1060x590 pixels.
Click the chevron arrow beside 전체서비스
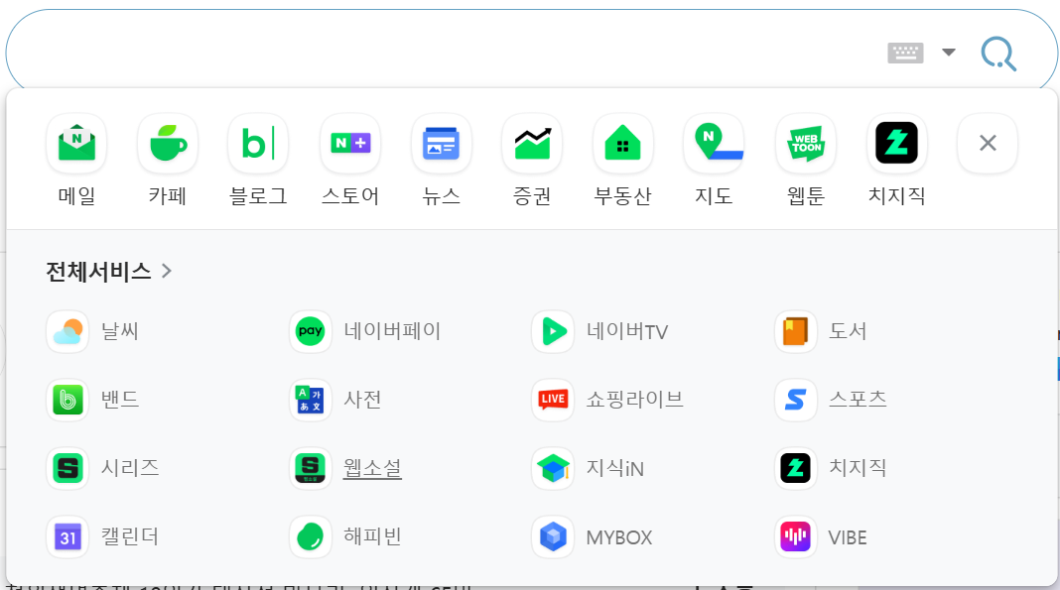(167, 272)
